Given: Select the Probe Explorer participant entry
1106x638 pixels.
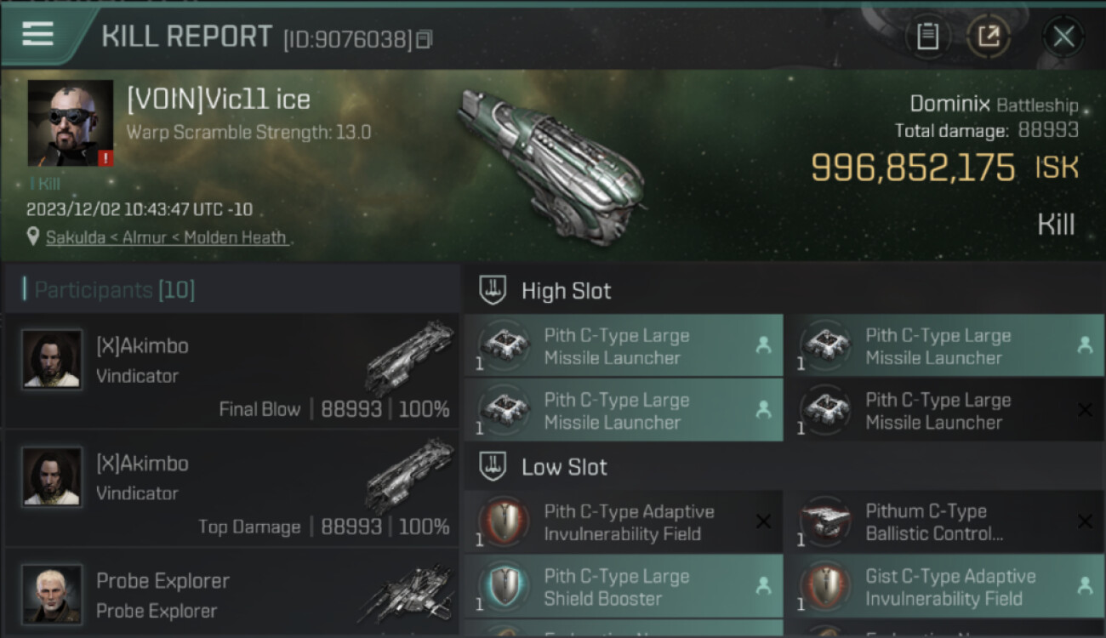Looking at the screenshot, I should click(231, 595).
